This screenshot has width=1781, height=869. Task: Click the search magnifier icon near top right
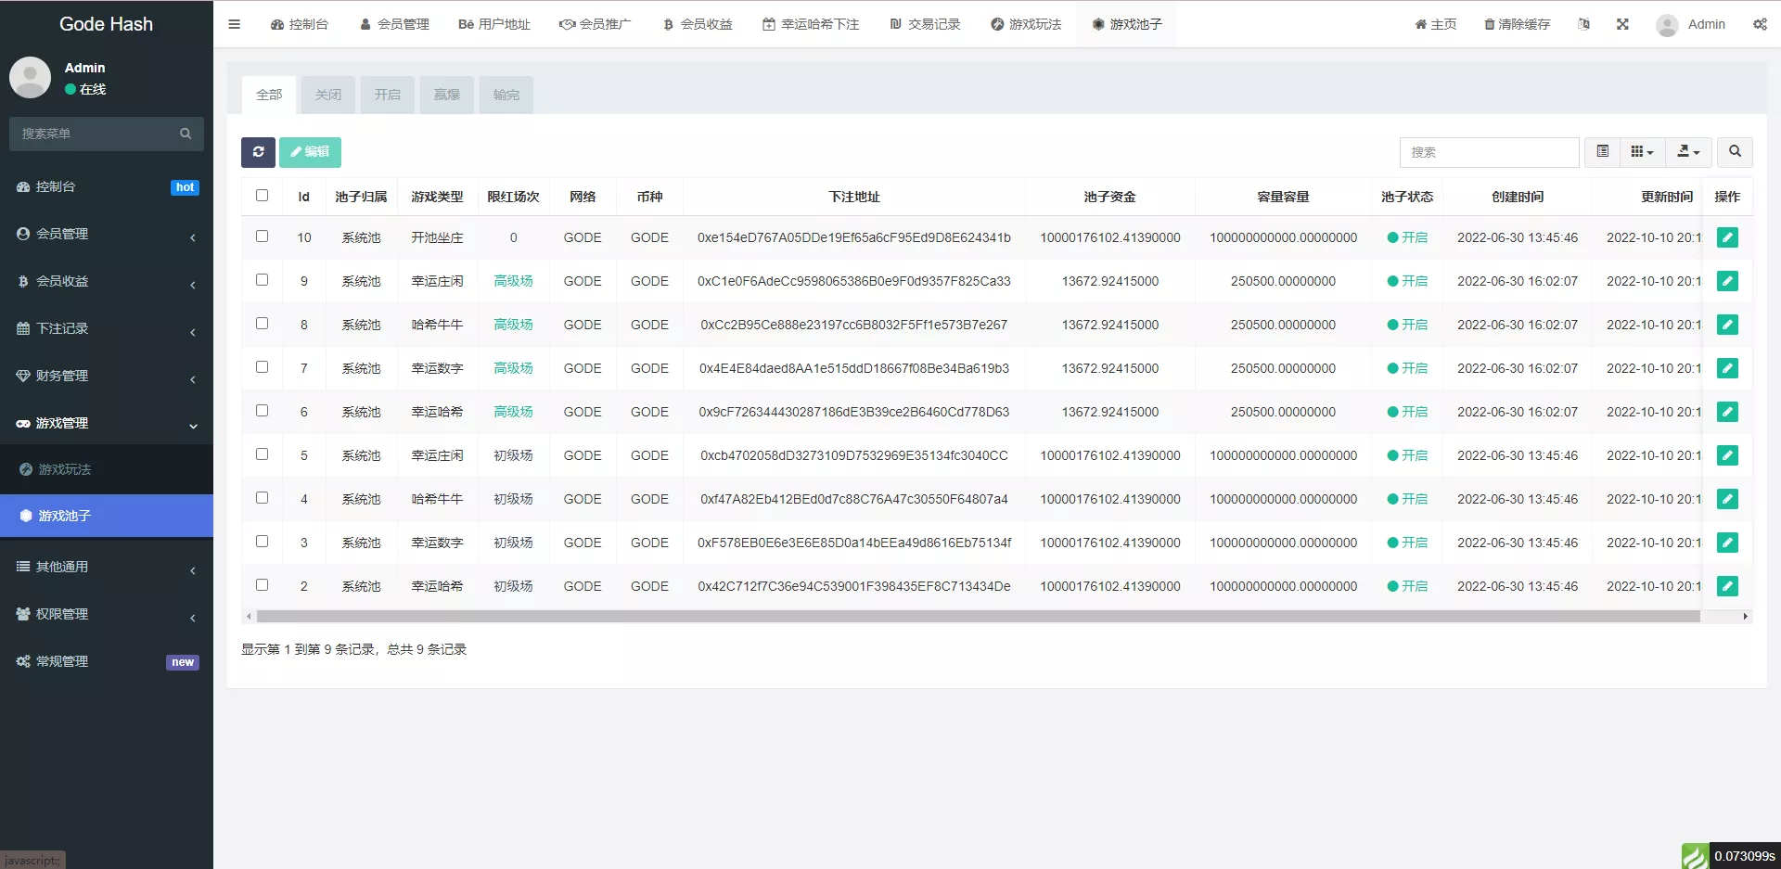coord(1736,152)
